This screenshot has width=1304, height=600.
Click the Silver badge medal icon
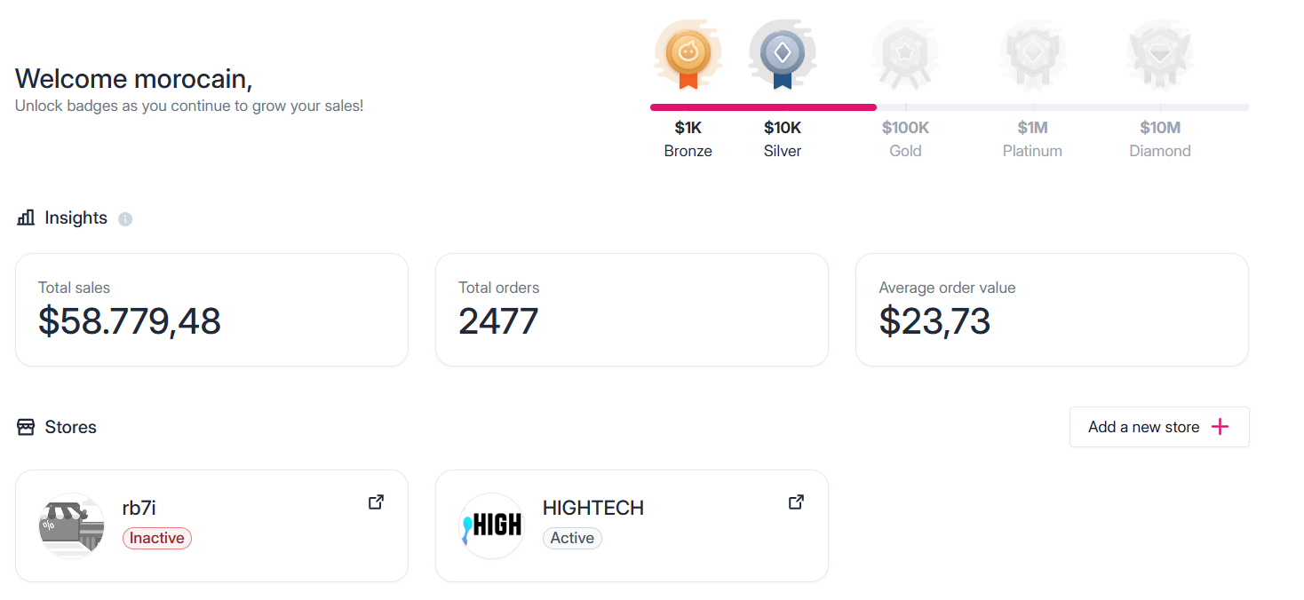tap(782, 55)
